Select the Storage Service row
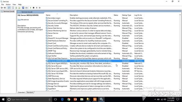The image size is (182, 102). tap(95, 84)
